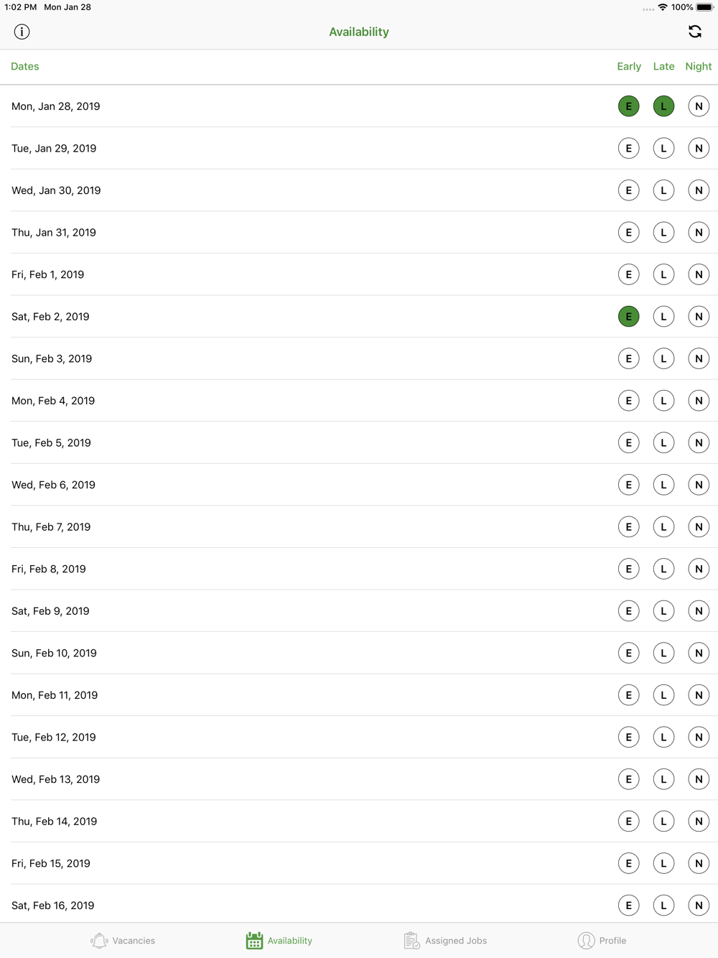Screen dimensions: 718x958
Task: Open Assigned Jobs clipboard icon
Action: point(411,940)
